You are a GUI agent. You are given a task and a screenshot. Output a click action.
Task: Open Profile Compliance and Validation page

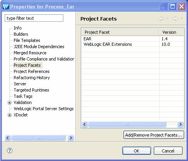tap(44, 59)
